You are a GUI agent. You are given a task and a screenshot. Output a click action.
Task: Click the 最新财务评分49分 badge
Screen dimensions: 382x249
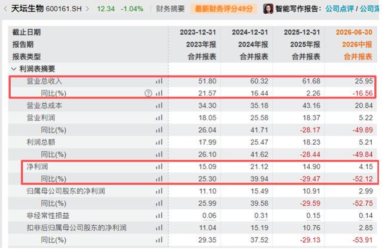[224, 9]
